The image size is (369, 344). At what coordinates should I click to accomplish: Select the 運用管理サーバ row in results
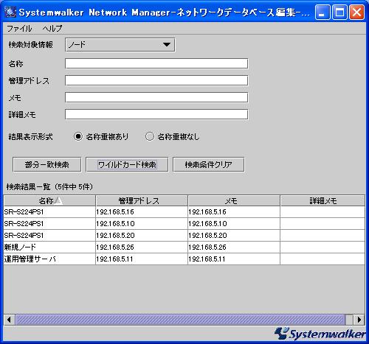(184, 259)
